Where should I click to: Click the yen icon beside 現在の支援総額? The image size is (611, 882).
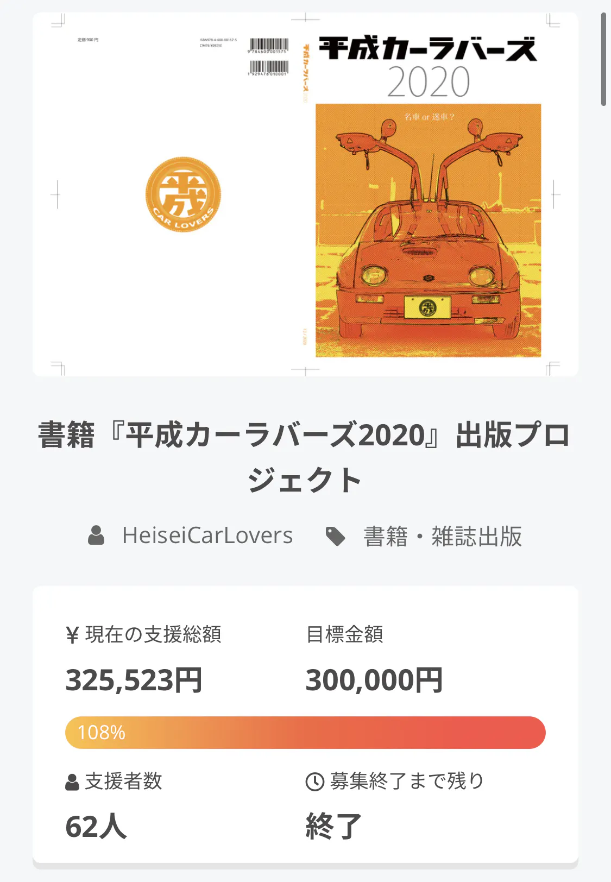[x=72, y=635]
